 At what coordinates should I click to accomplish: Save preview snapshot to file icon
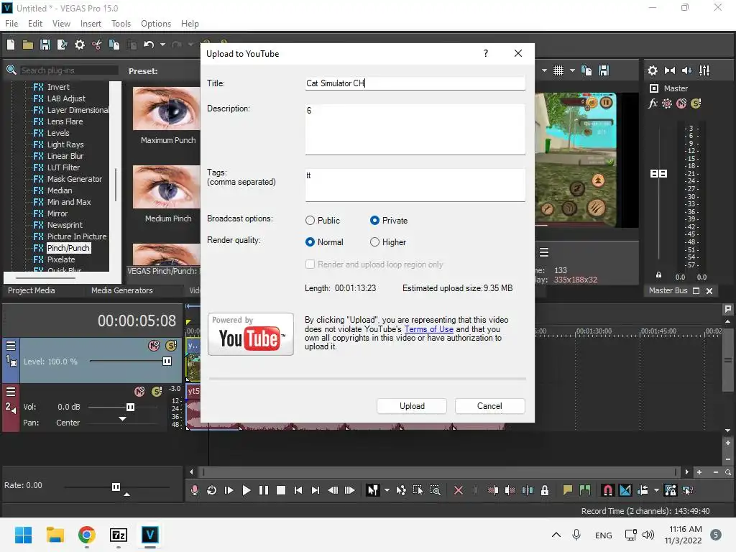604,70
